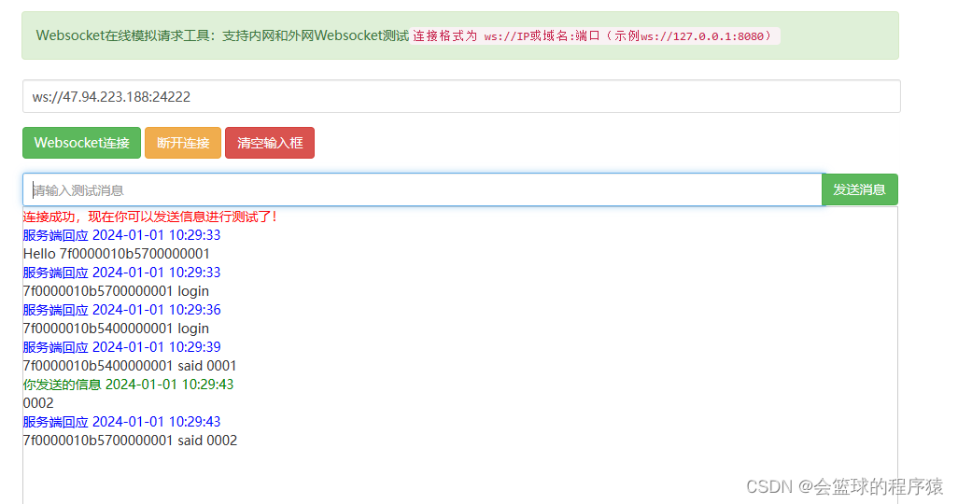Click the 发送消息 send button

[860, 189]
